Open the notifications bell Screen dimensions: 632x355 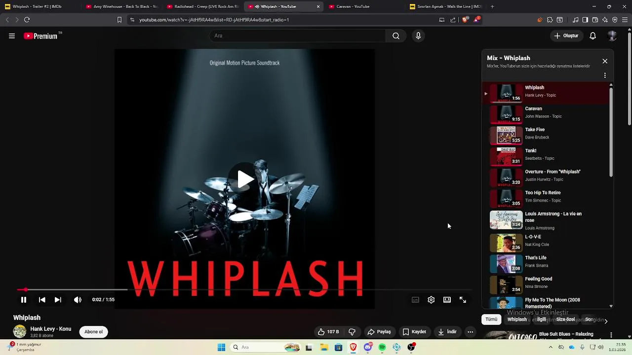coord(593,36)
